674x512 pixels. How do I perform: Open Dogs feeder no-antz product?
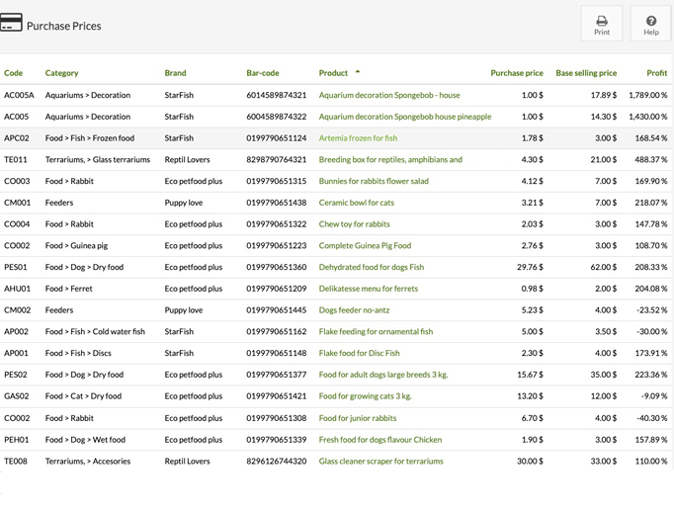point(354,310)
